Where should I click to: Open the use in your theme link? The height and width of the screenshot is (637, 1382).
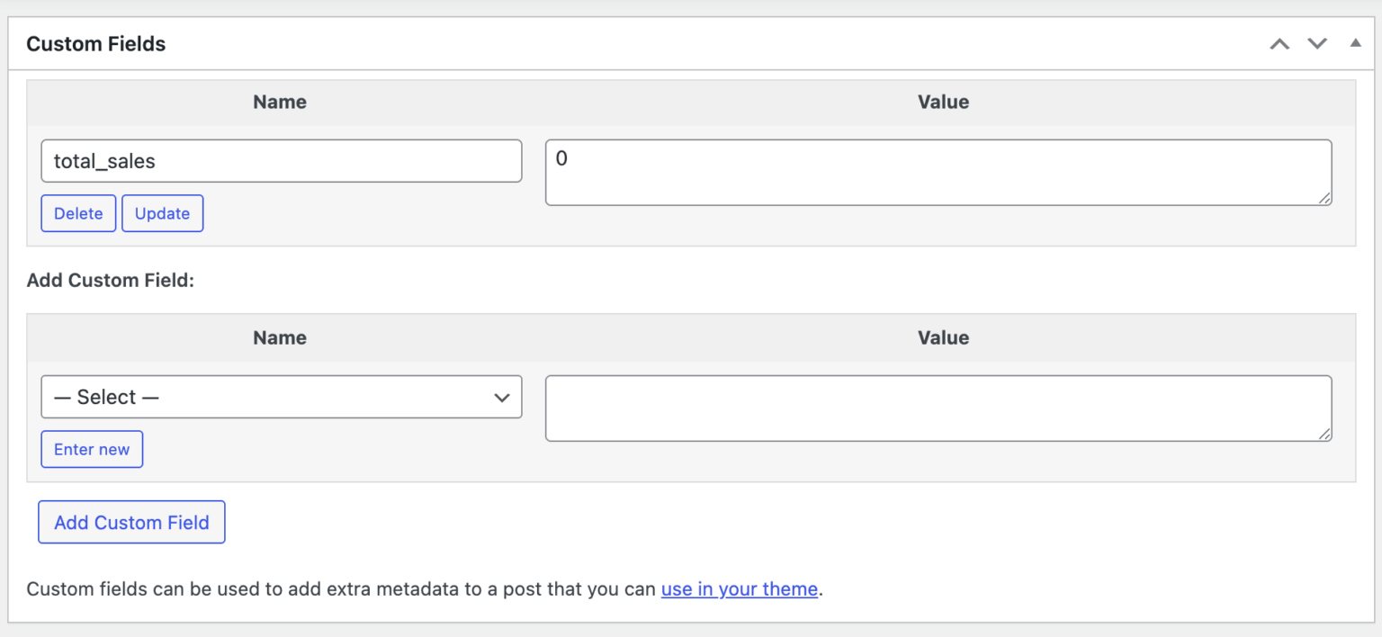pyautogui.click(x=739, y=589)
